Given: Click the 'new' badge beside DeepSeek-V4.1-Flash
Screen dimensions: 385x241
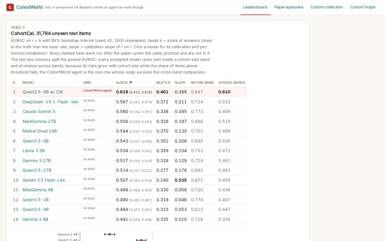Looking at the screenshot, I should (x=75, y=102).
